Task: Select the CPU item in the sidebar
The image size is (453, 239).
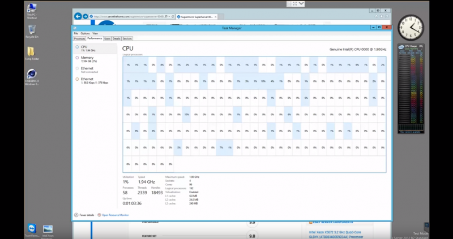Action: point(95,49)
